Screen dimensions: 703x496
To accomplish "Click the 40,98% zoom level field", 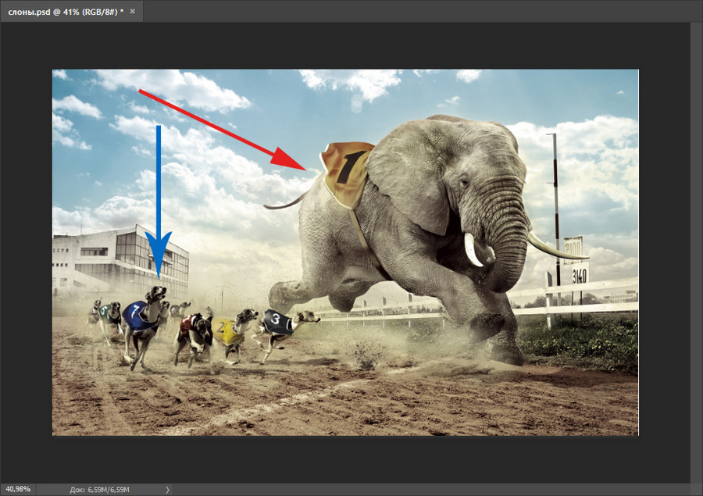I will 17,489.
